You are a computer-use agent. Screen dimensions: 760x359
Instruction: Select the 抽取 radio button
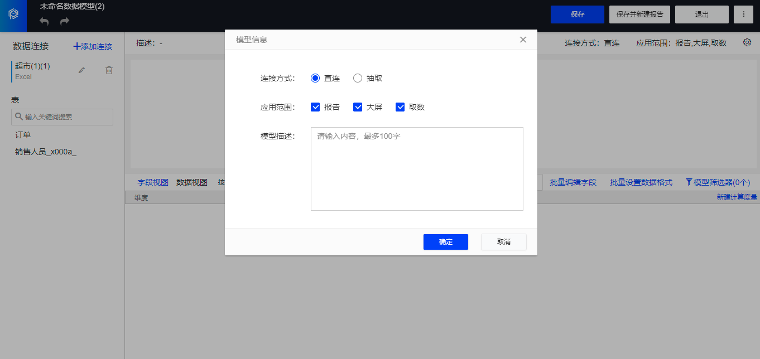pos(358,78)
